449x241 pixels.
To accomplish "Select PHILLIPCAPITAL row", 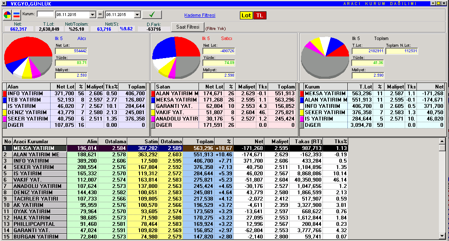I will click(175, 224).
